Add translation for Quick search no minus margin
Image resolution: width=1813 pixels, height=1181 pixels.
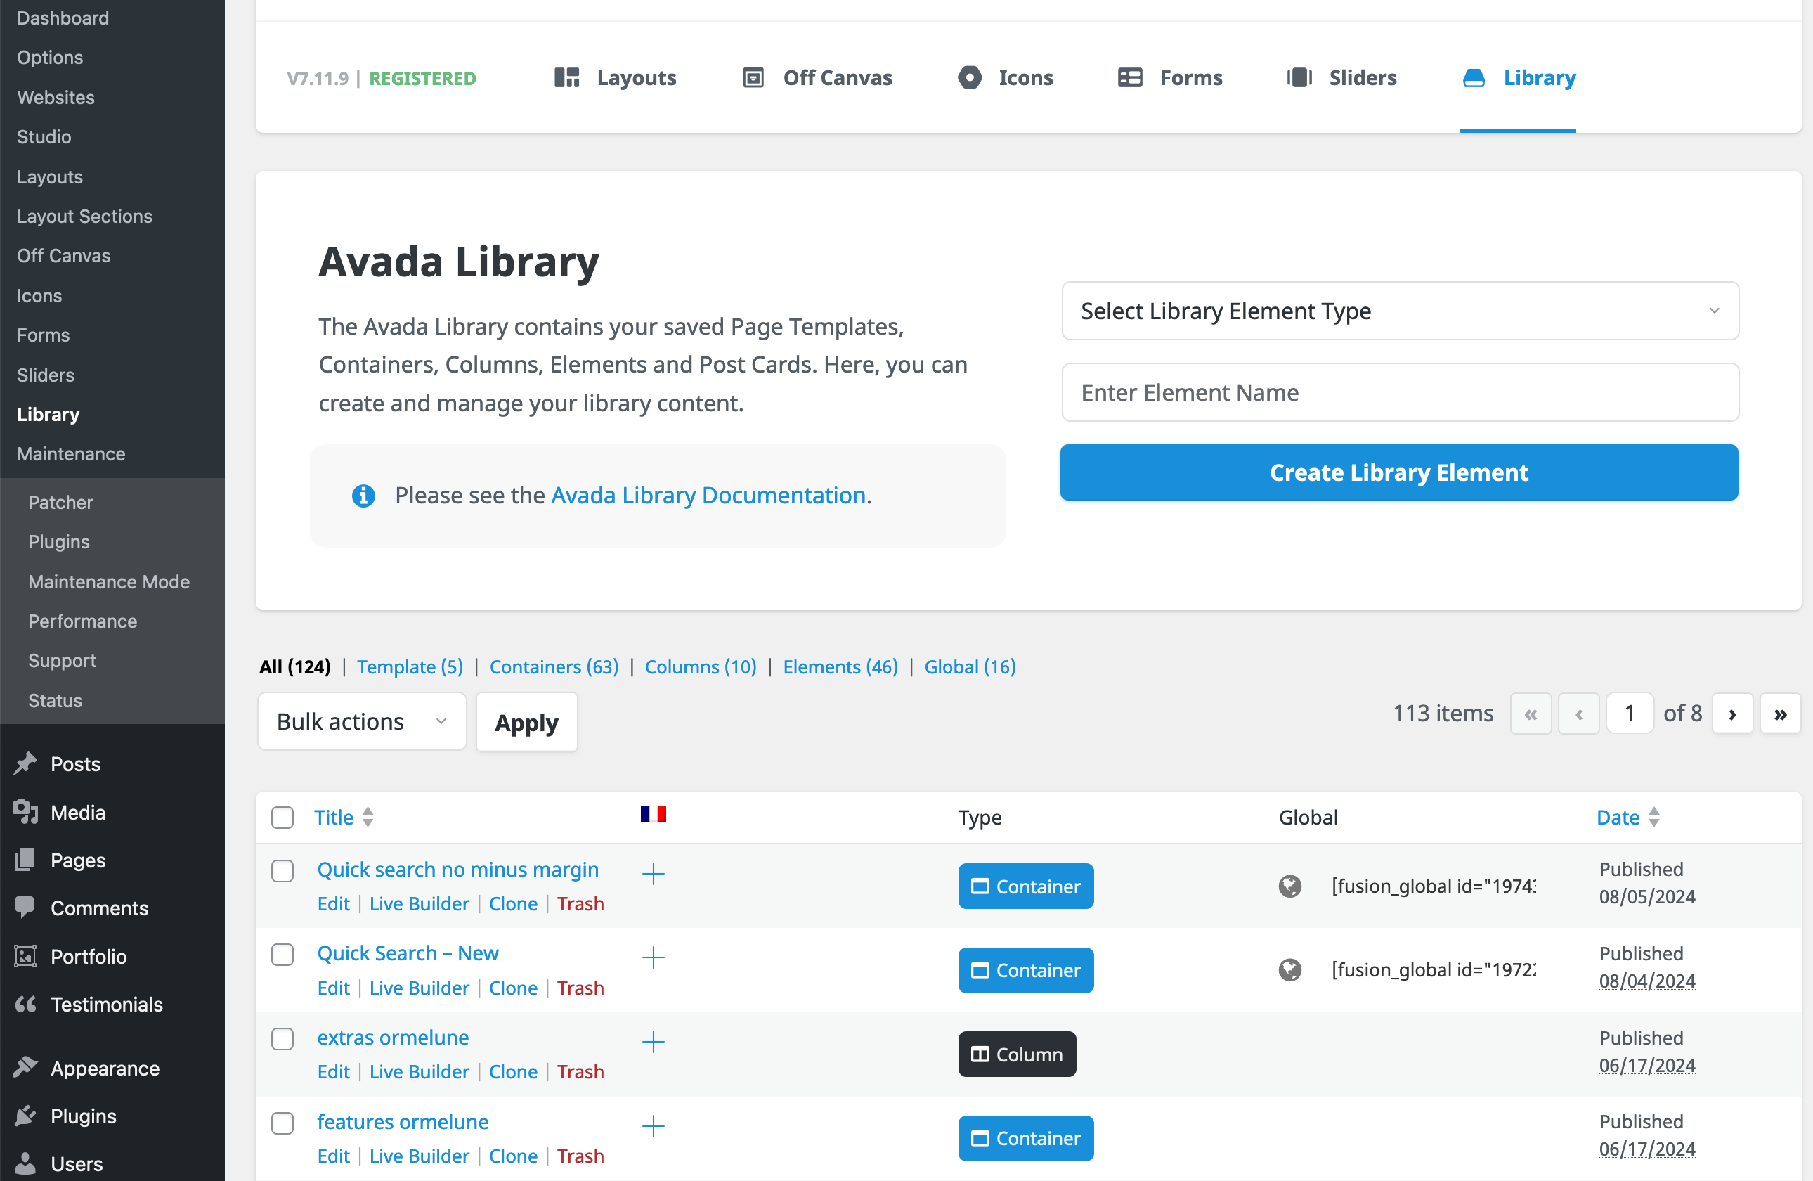click(x=653, y=873)
